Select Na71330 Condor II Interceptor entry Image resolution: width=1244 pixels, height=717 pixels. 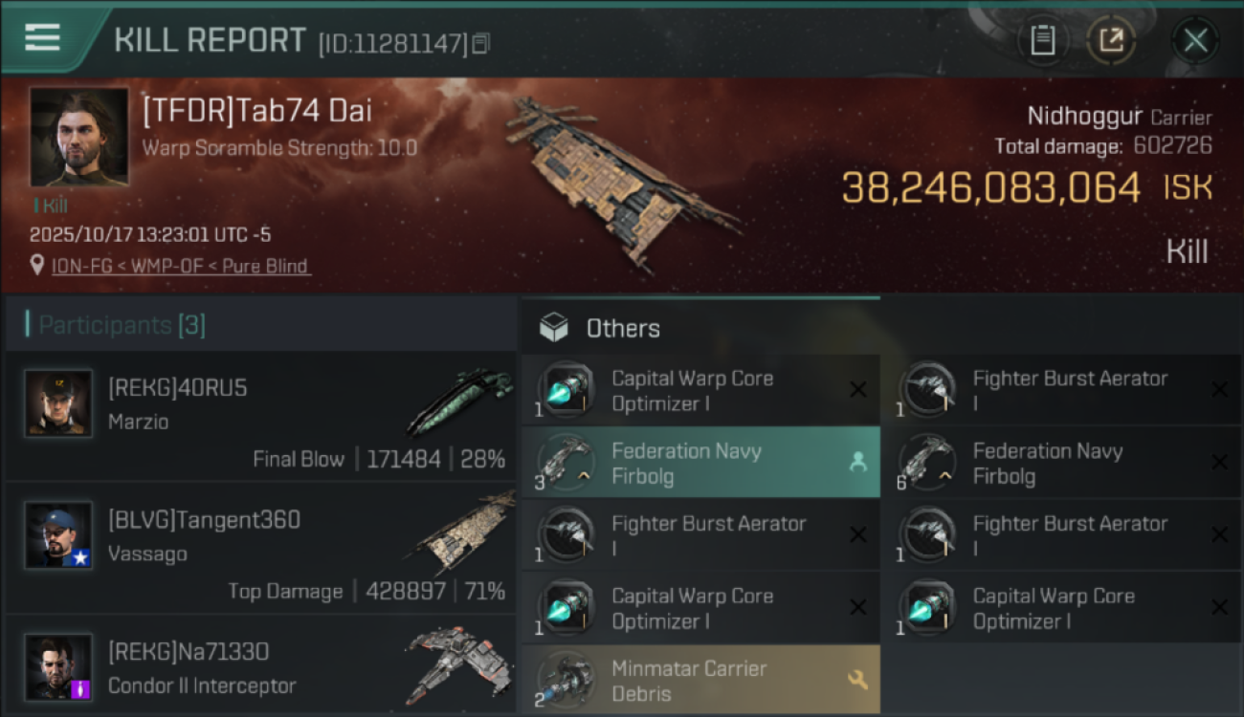(260, 667)
